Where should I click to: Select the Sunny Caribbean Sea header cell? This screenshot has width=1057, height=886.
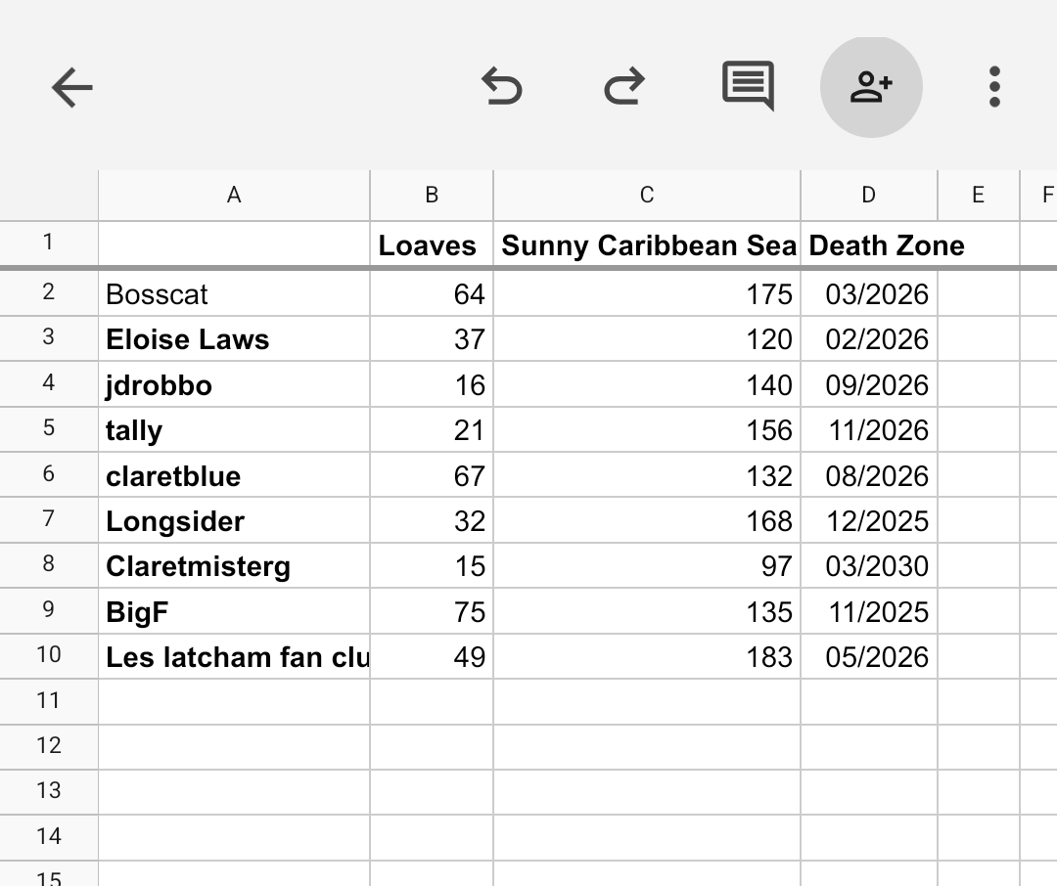click(x=646, y=245)
